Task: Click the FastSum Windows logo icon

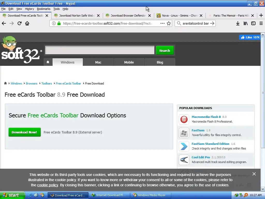Action: pyautogui.click(x=184, y=133)
